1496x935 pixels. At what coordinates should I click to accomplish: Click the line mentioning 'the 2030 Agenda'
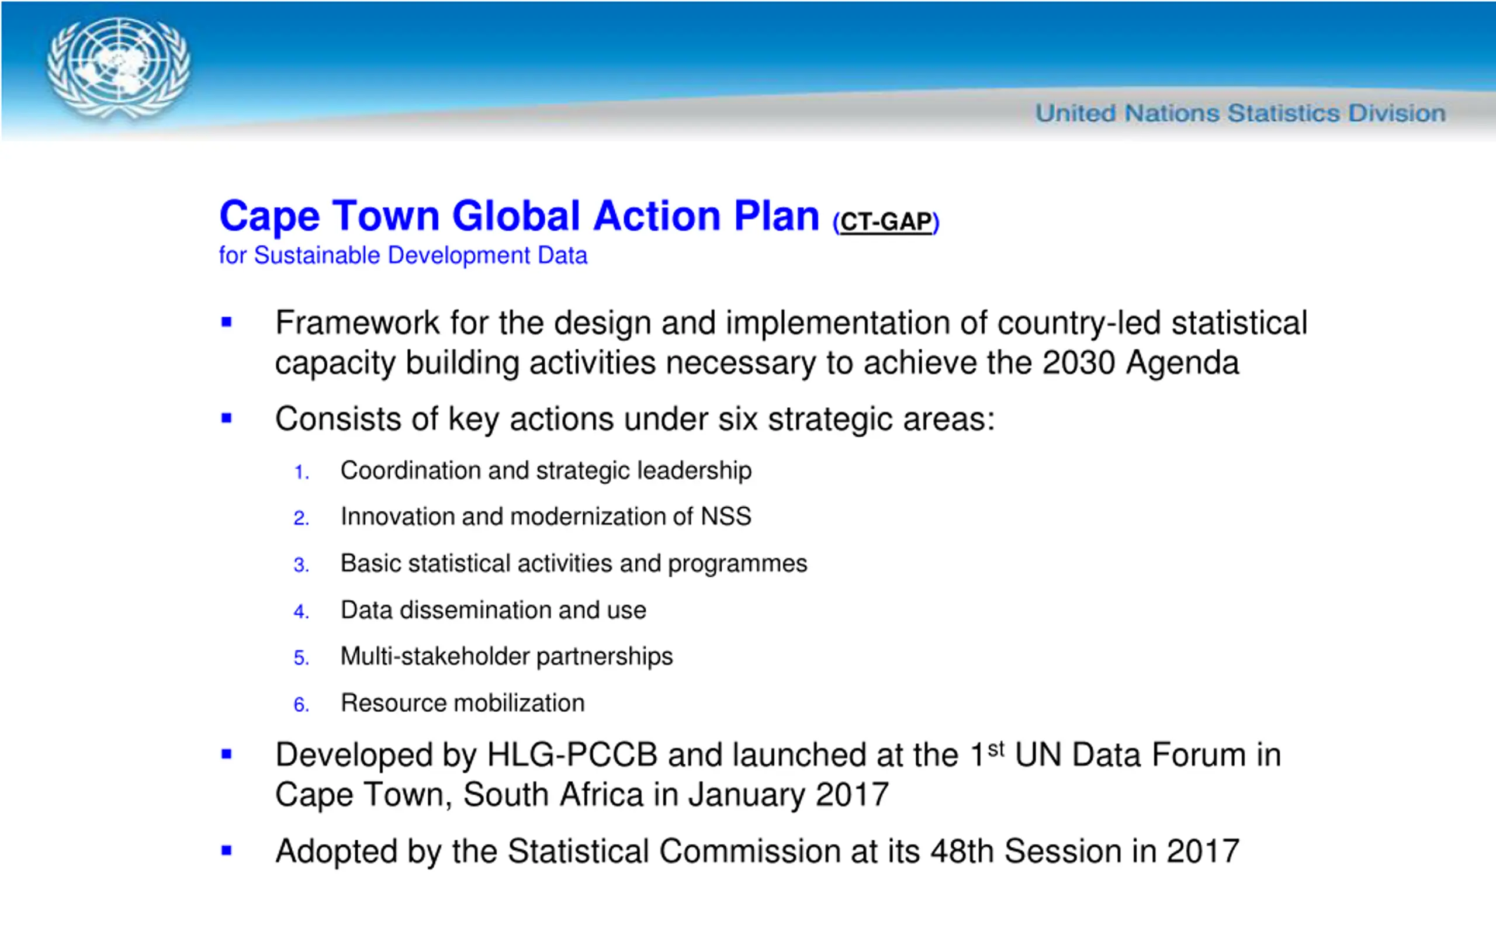[757, 363]
